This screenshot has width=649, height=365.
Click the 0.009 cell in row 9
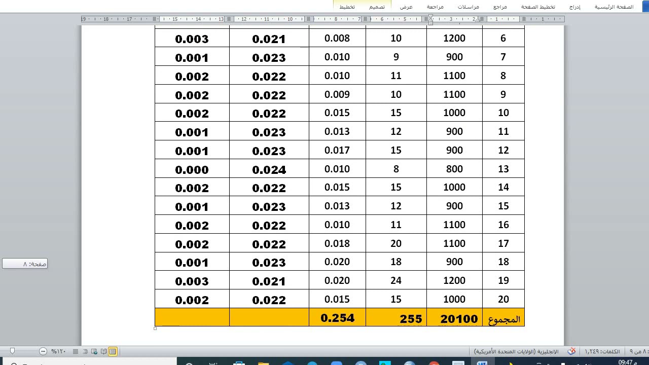337,94
